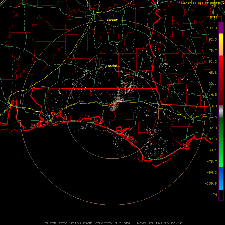Click the gray near-zero band of the velocity scale

(x=221, y=111)
